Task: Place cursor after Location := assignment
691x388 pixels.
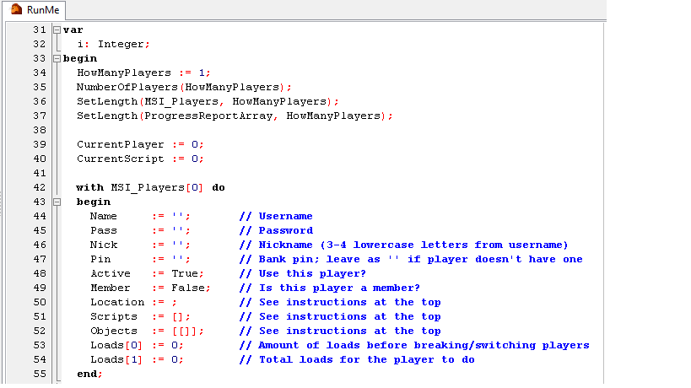Action: [x=169, y=302]
